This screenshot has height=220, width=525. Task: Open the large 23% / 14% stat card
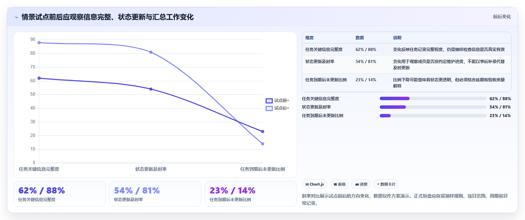251,194
